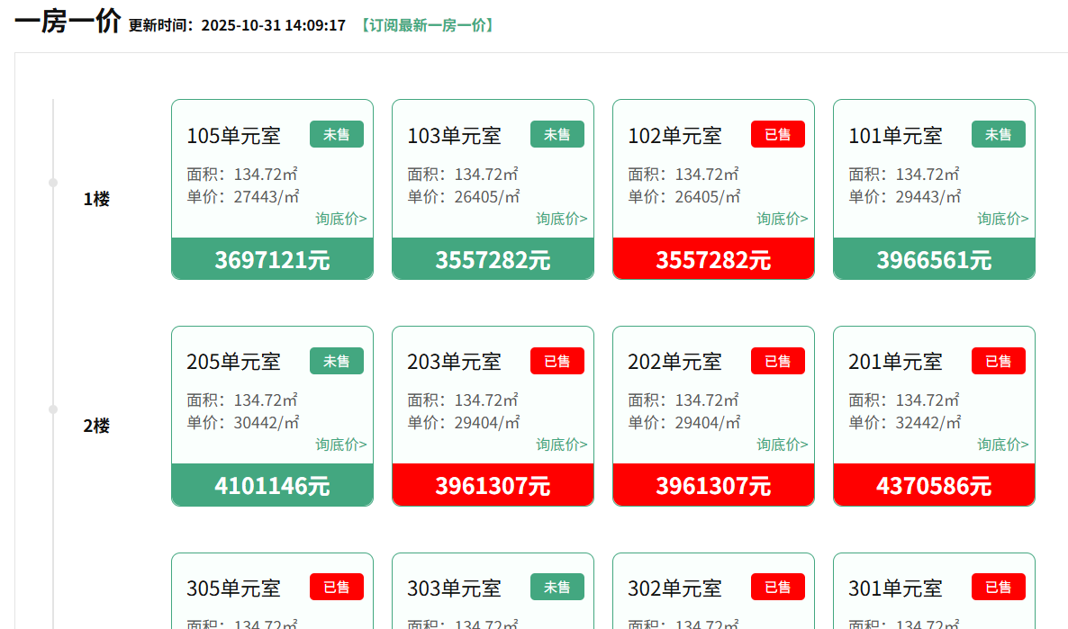1068x629 pixels.
Task: Open the 303单元室 unit card title
Action: pos(454,589)
